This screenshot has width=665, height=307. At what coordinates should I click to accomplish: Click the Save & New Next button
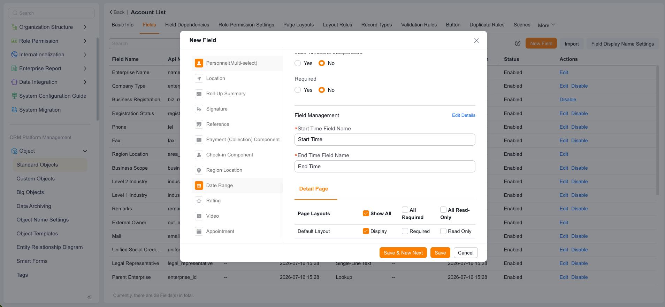(403, 253)
